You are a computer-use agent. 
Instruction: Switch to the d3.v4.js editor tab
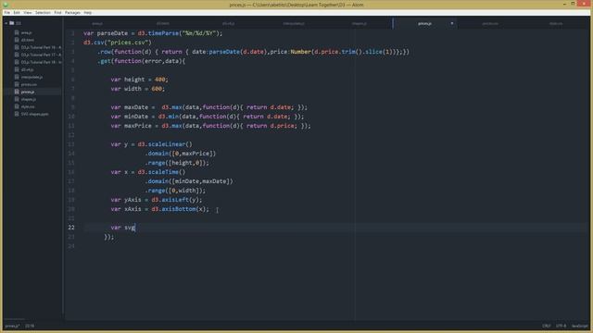point(229,23)
